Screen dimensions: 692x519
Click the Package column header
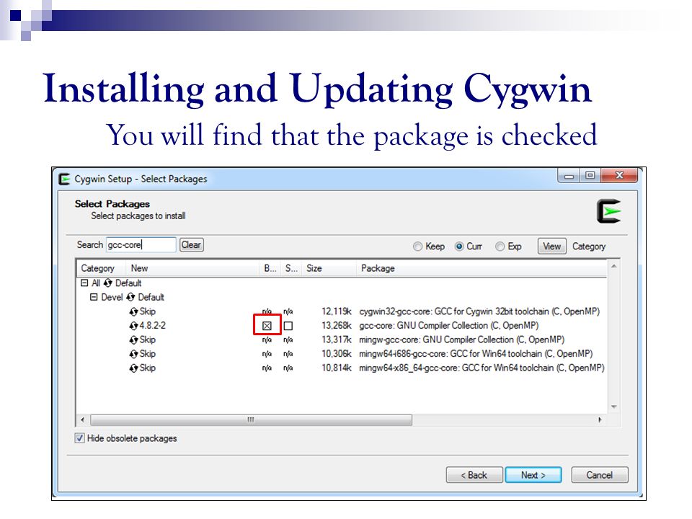click(482, 268)
